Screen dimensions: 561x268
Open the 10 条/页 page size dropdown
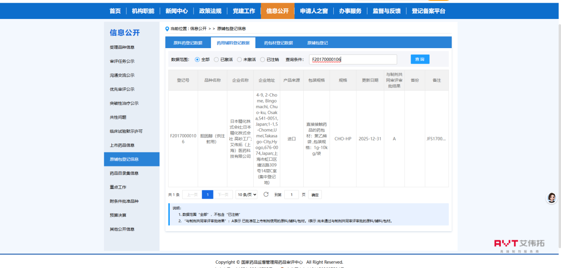[246, 194]
